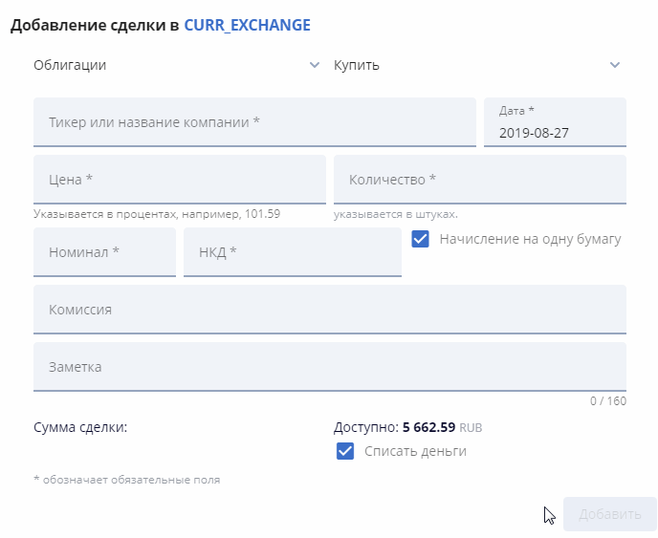Screen dimensions: 658x538
Task: Open the CURR_EXCHANGE portfolio link
Action: (247, 25)
